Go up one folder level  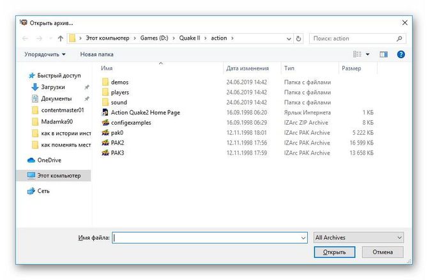pyautogui.click(x=61, y=38)
